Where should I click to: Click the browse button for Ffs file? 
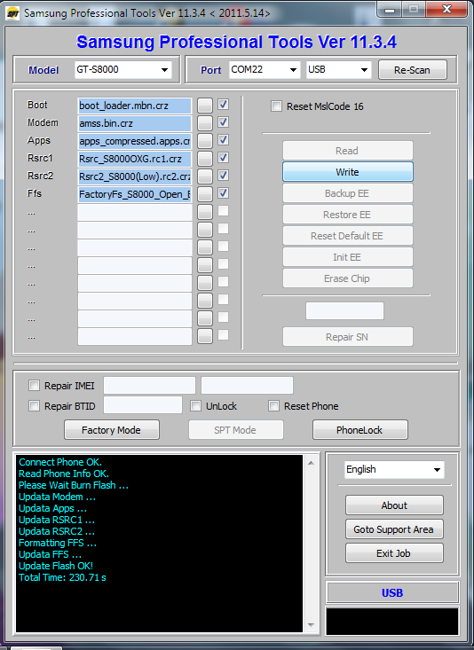(x=205, y=194)
